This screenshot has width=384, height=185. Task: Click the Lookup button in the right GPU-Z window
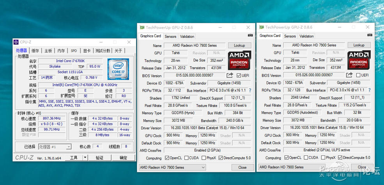tap(359, 45)
